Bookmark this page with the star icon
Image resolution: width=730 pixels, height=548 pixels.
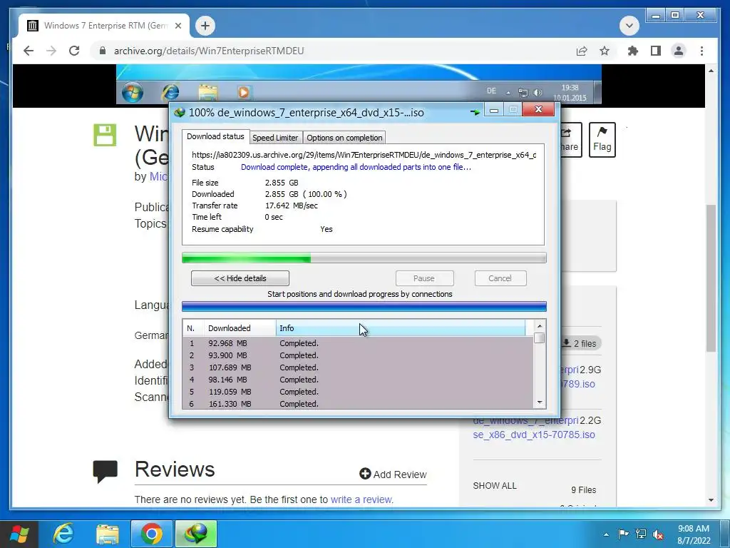click(605, 51)
